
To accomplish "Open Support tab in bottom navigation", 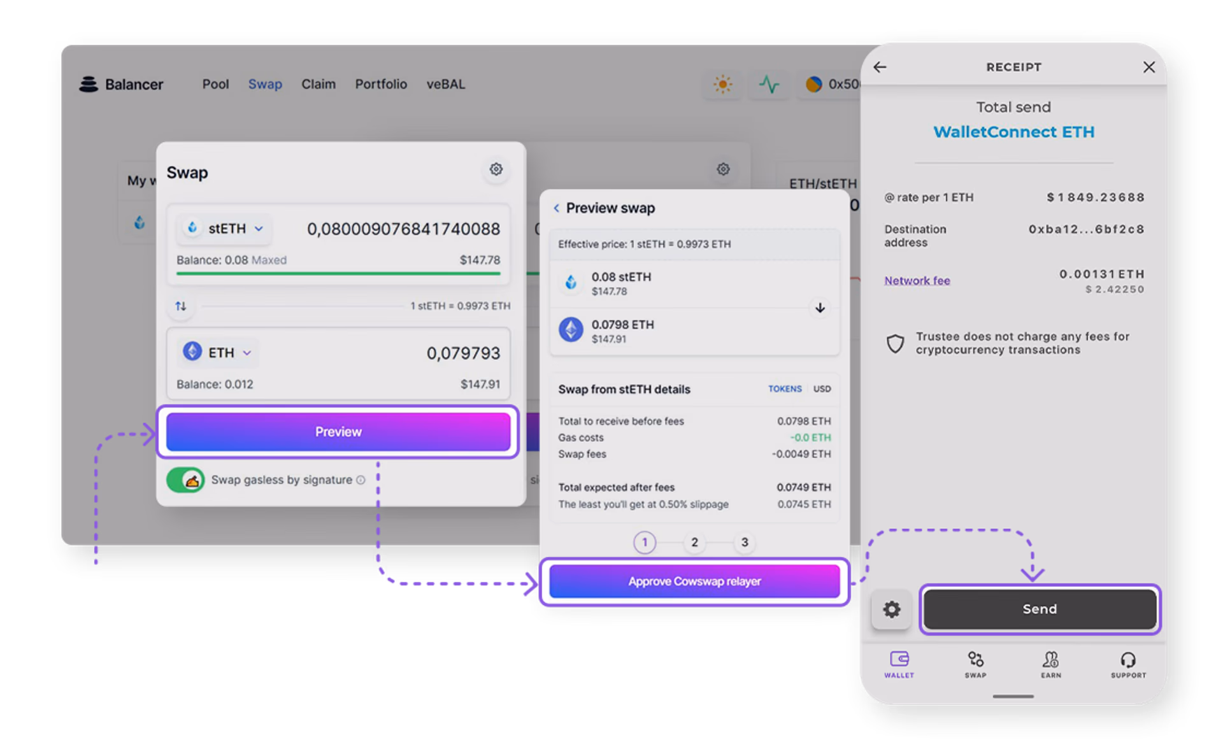I will click(x=1128, y=664).
